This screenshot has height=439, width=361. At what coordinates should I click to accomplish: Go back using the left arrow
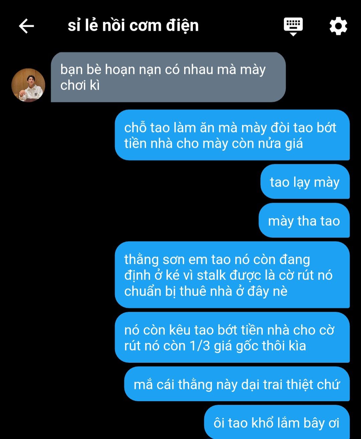[26, 26]
